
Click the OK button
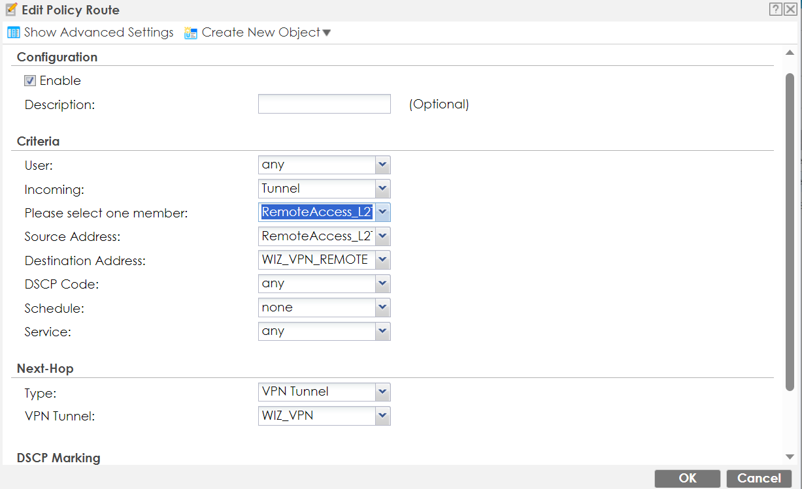click(x=687, y=478)
